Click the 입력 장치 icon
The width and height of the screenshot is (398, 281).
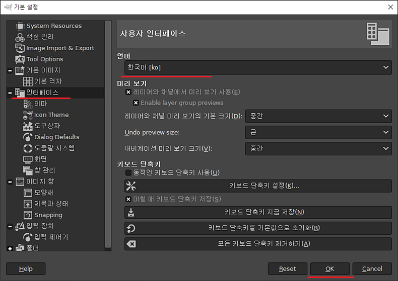[x=20, y=226]
